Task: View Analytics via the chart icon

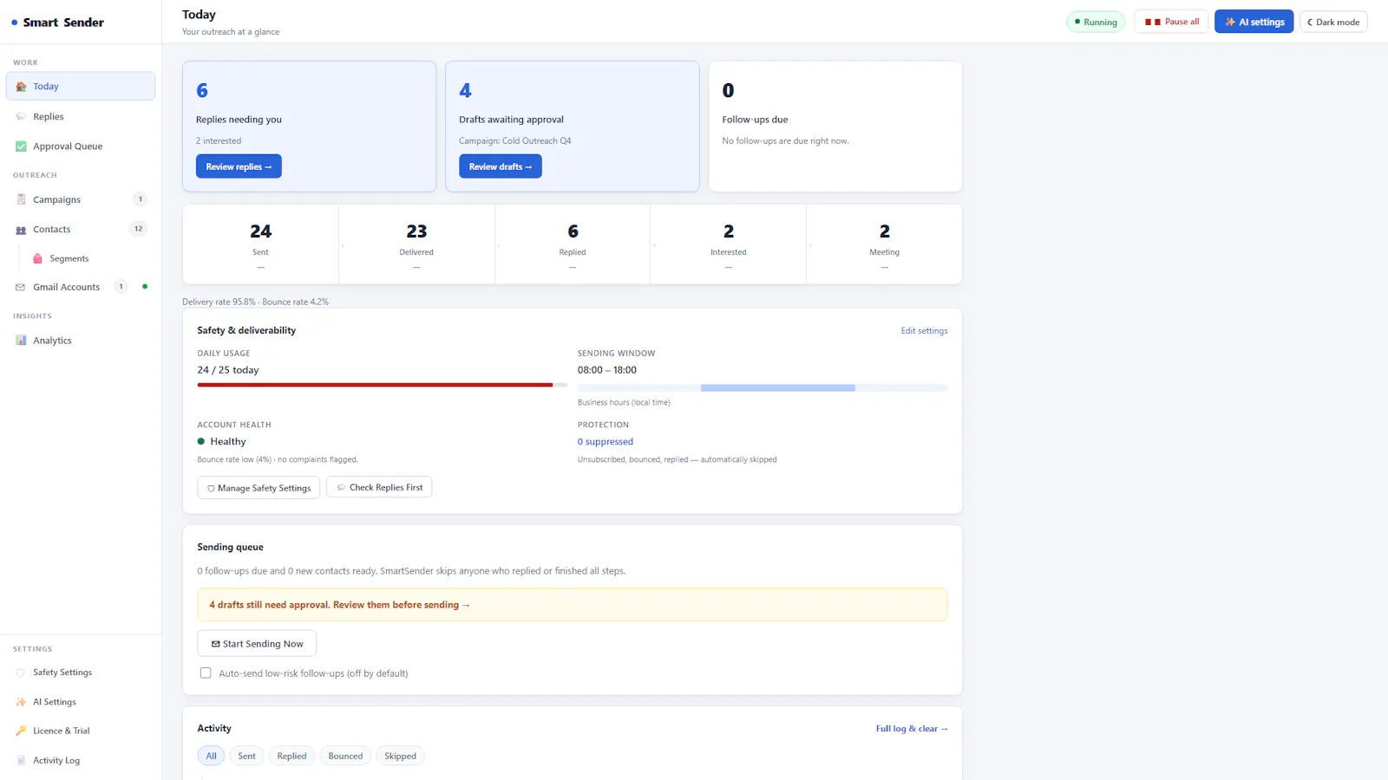Action: [x=21, y=341]
